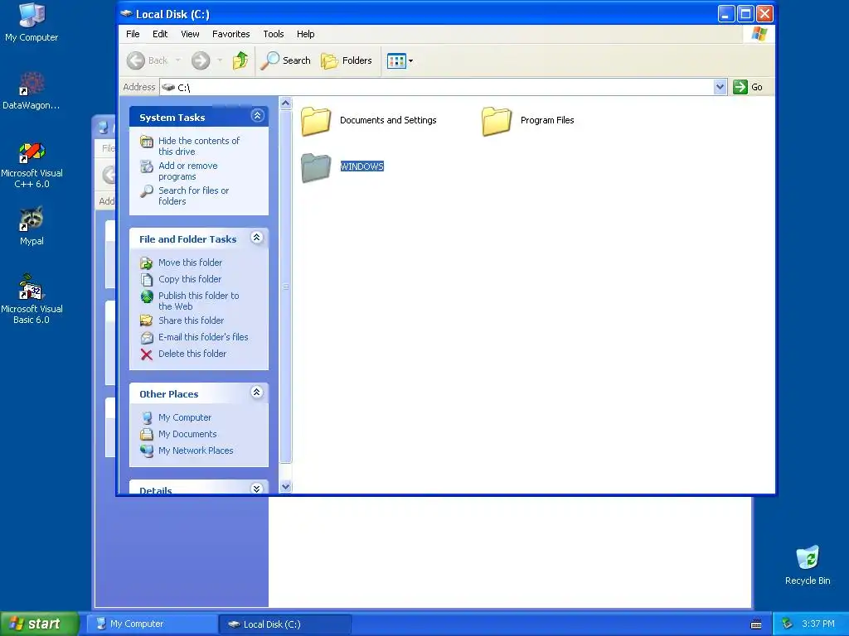849x636 pixels.
Task: Open My Computer in Other Places
Action: (185, 417)
